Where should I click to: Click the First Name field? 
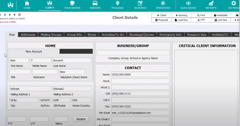tap(19, 60)
